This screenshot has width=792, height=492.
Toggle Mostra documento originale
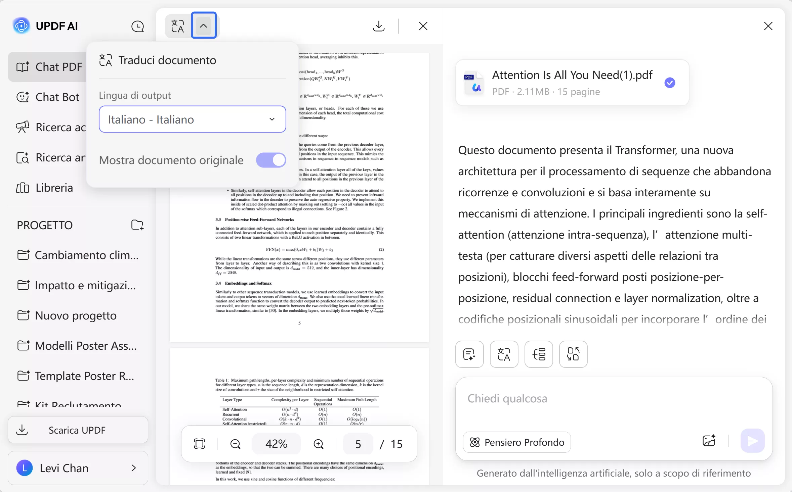tap(270, 160)
